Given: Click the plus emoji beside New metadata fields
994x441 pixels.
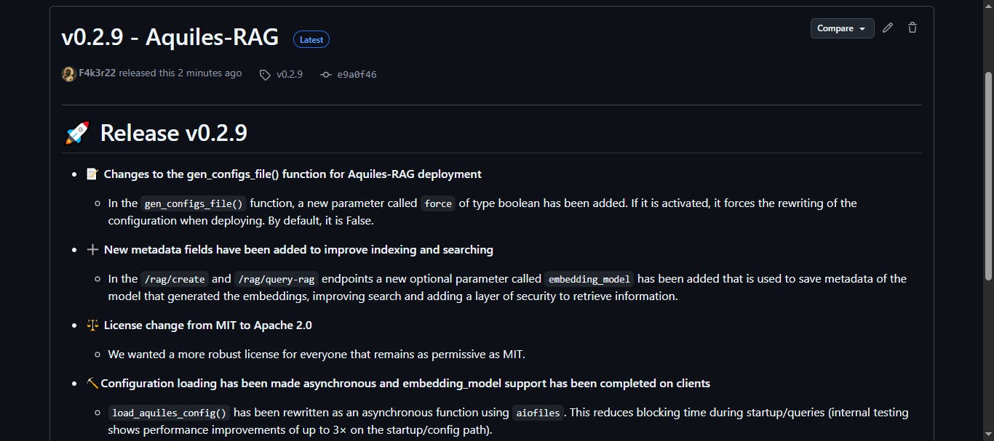Looking at the screenshot, I should pyautogui.click(x=92, y=250).
